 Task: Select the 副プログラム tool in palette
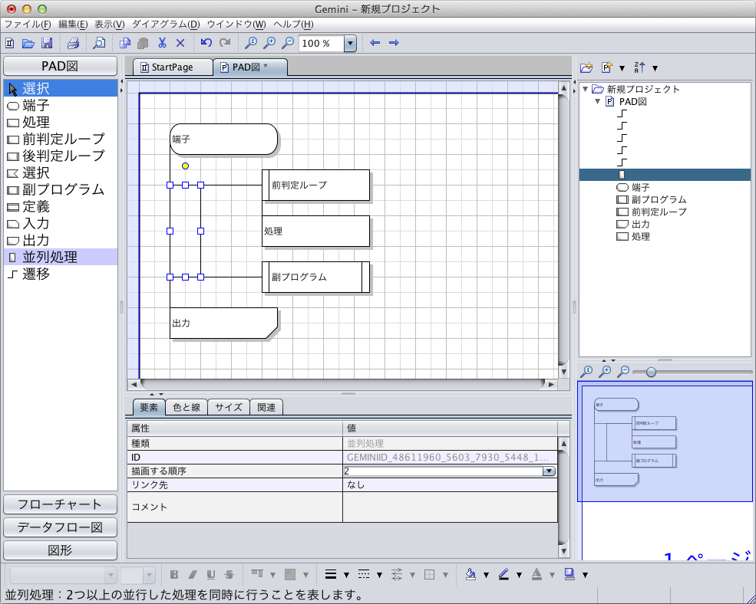[61, 190]
